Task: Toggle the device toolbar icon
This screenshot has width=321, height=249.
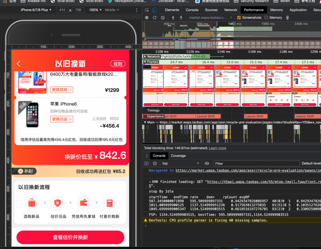Action: pos(154,10)
